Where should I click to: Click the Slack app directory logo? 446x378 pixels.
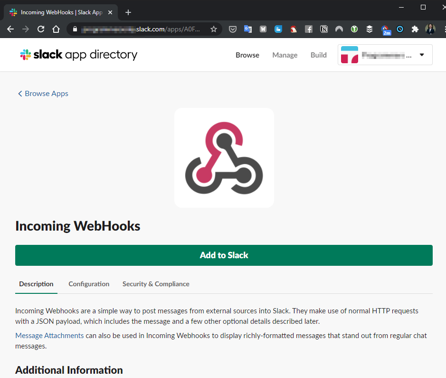tap(78, 55)
